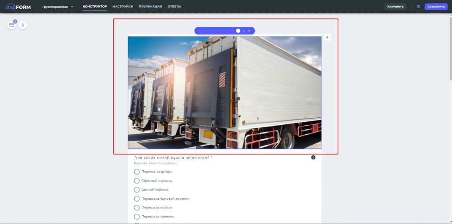Click the plus icon beside the image
Viewport: 452px width, 224px height.
pos(327,37)
